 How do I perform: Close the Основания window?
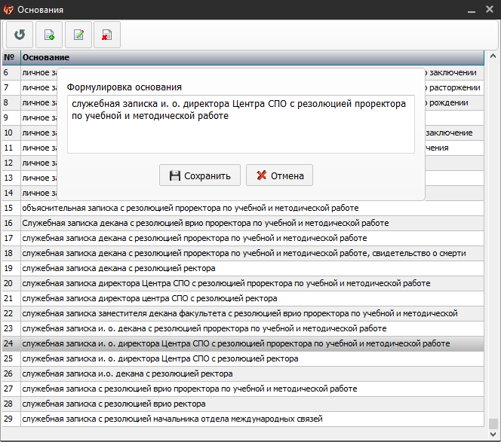489,10
